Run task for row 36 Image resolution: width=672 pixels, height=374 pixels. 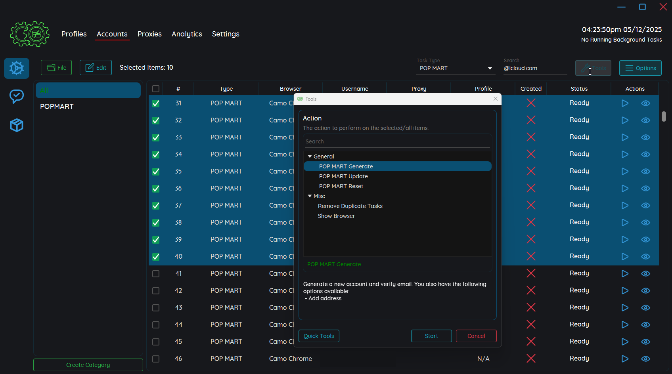pyautogui.click(x=625, y=188)
